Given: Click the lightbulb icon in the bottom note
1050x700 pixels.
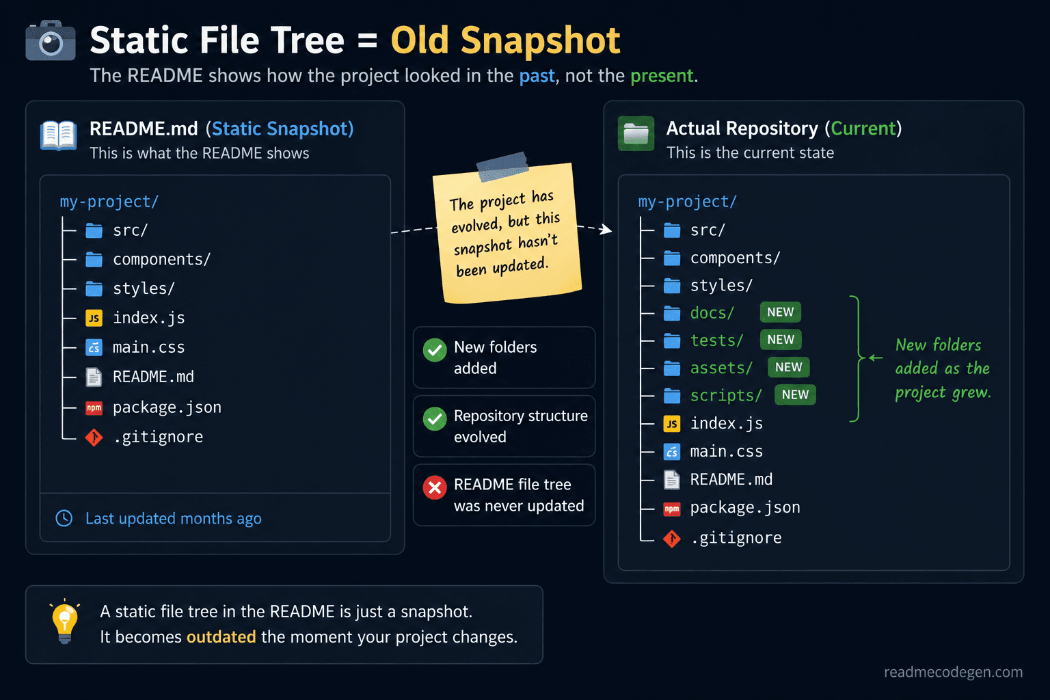Looking at the screenshot, I should coord(65,621).
